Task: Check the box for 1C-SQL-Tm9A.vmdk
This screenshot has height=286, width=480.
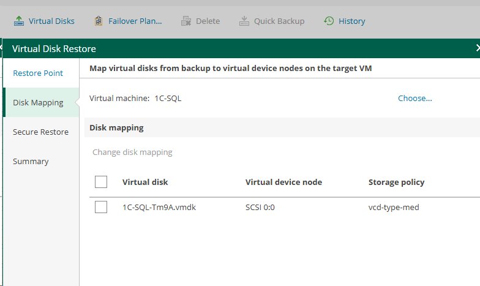Action: 101,208
